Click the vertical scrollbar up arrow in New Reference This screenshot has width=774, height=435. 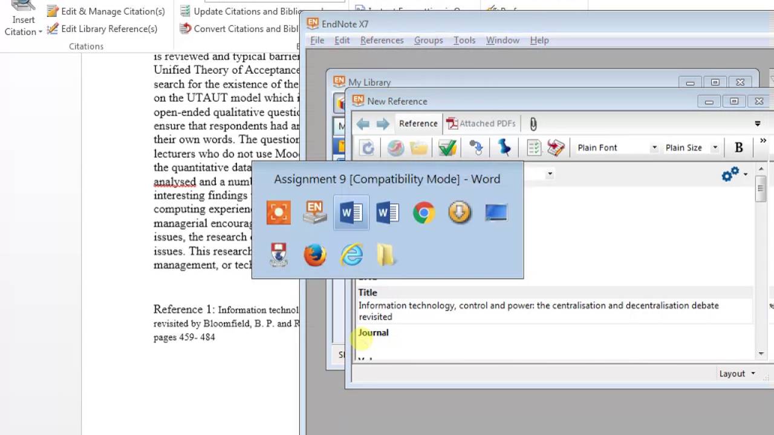pos(761,169)
